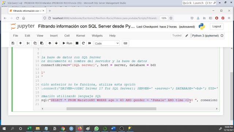Click the 133% zoom level indicator
Image resolution: width=234 pixels, height=132 pixels.
pyautogui.click(x=164, y=18)
